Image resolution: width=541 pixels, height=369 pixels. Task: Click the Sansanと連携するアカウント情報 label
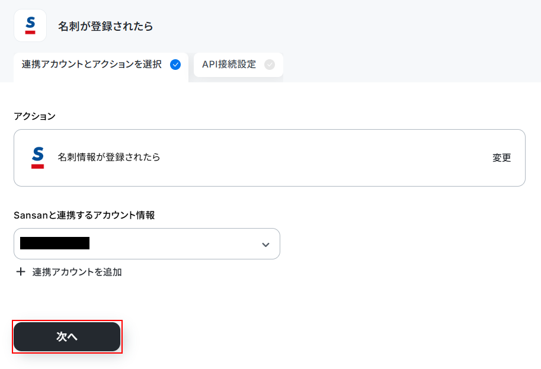coord(84,215)
